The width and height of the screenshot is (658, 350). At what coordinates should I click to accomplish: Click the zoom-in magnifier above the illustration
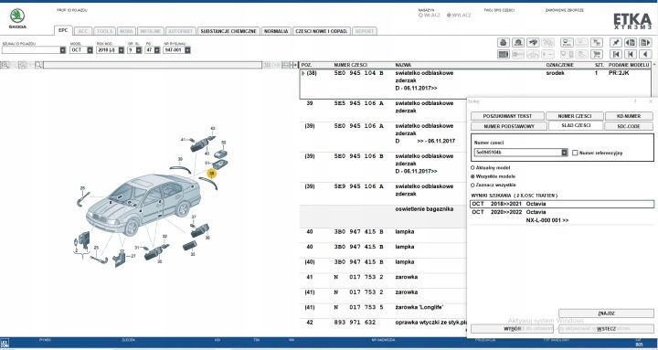click(5, 65)
